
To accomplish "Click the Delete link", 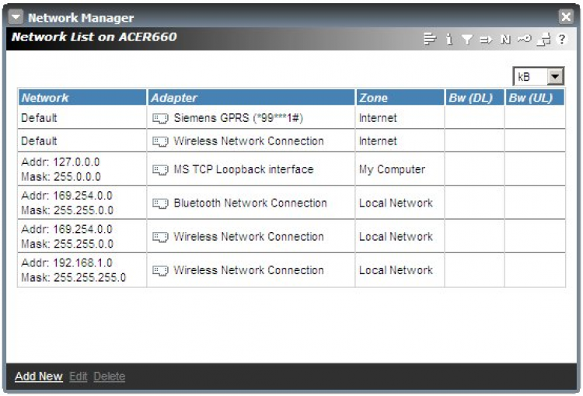I will point(109,377).
